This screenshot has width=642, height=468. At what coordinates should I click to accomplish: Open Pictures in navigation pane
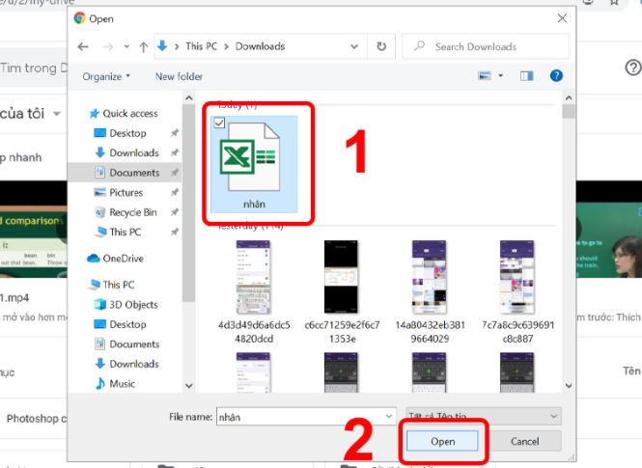(119, 192)
